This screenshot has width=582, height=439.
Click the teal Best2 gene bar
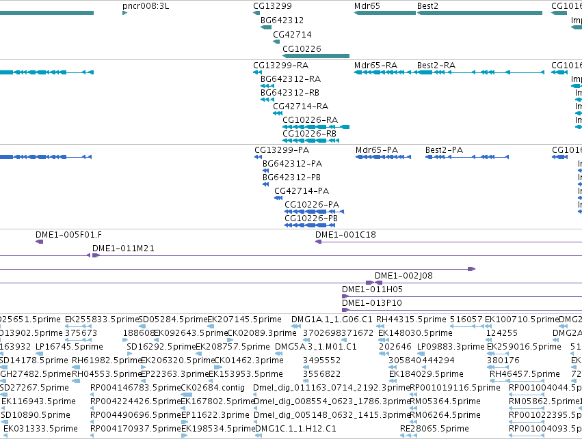479,13
